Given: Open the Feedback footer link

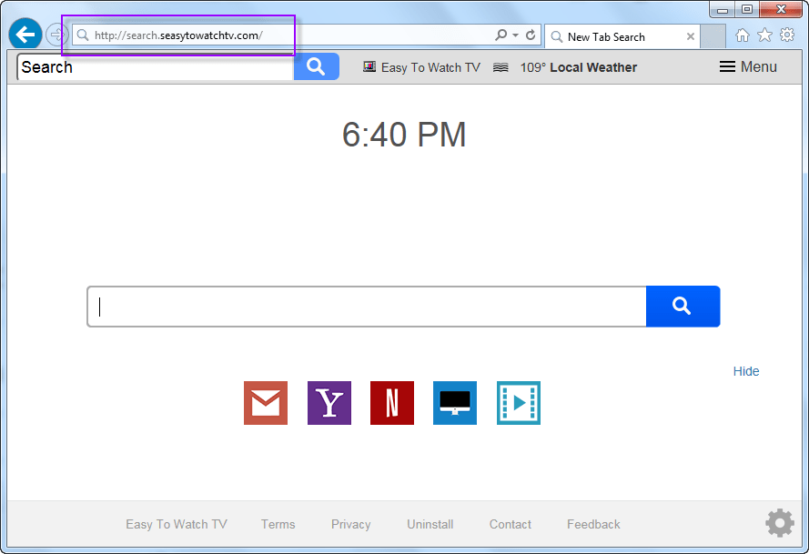Looking at the screenshot, I should pos(593,524).
